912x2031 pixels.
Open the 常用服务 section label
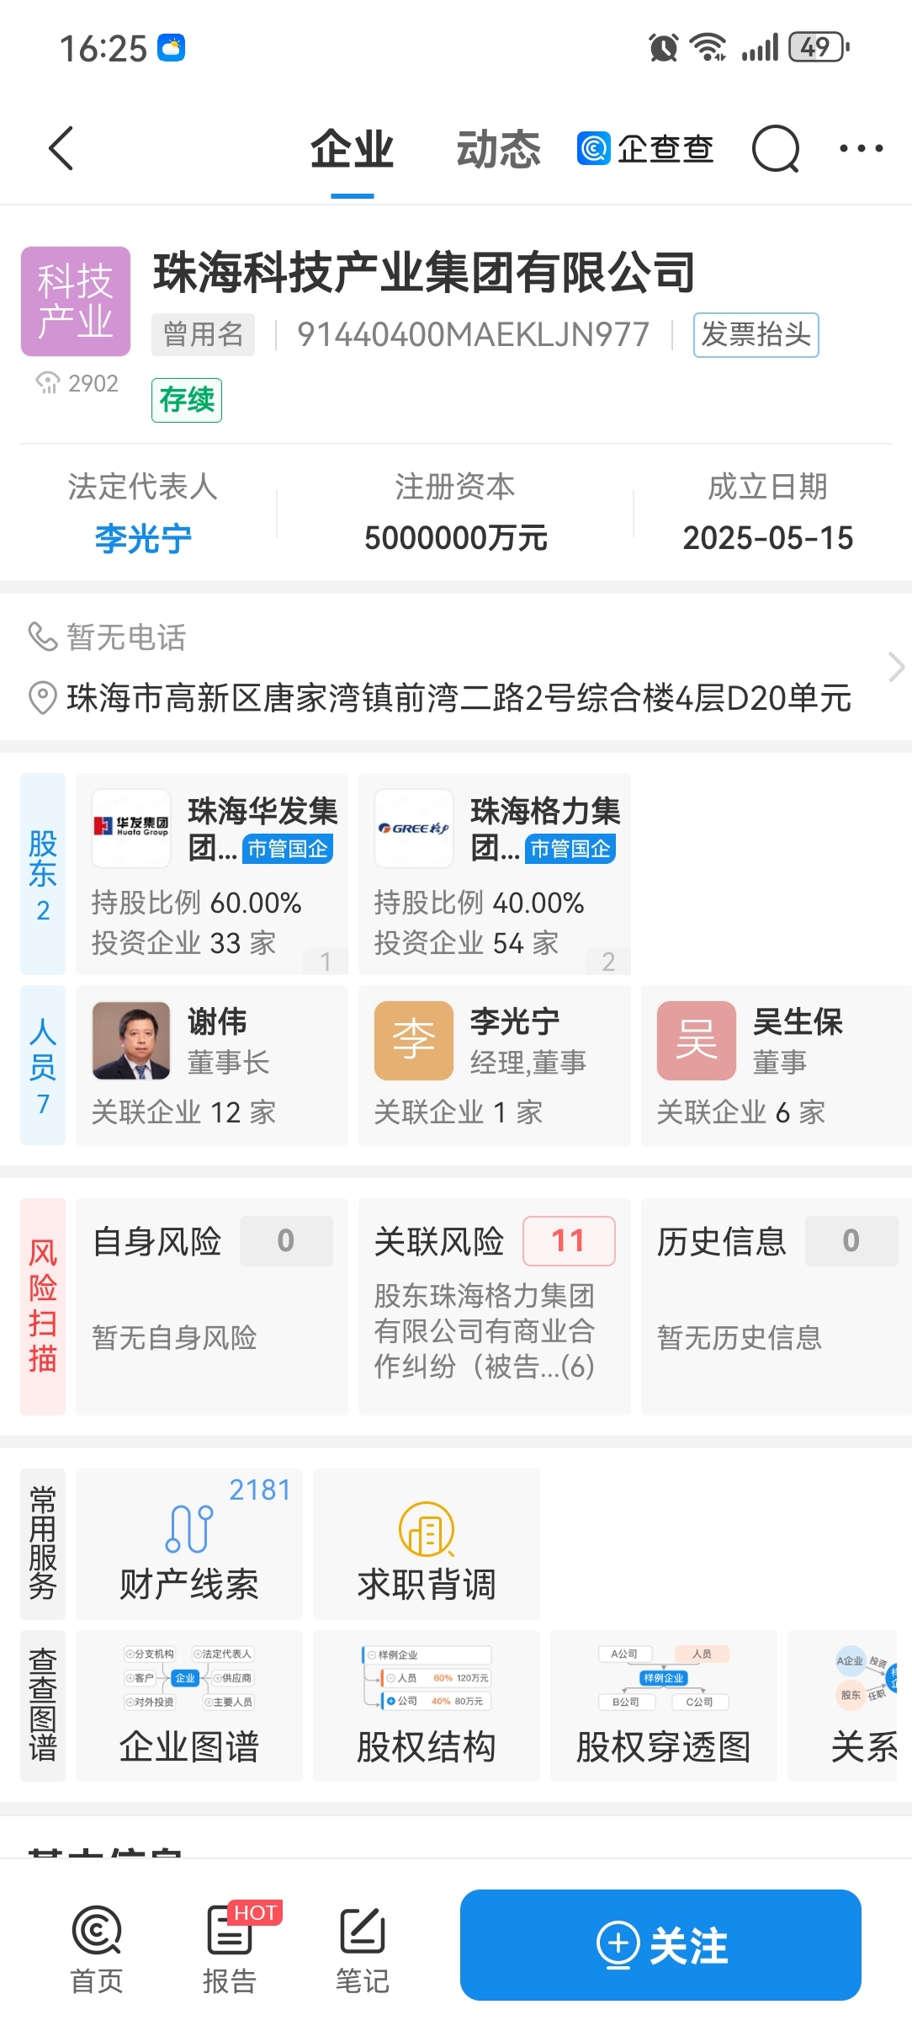point(43,1543)
